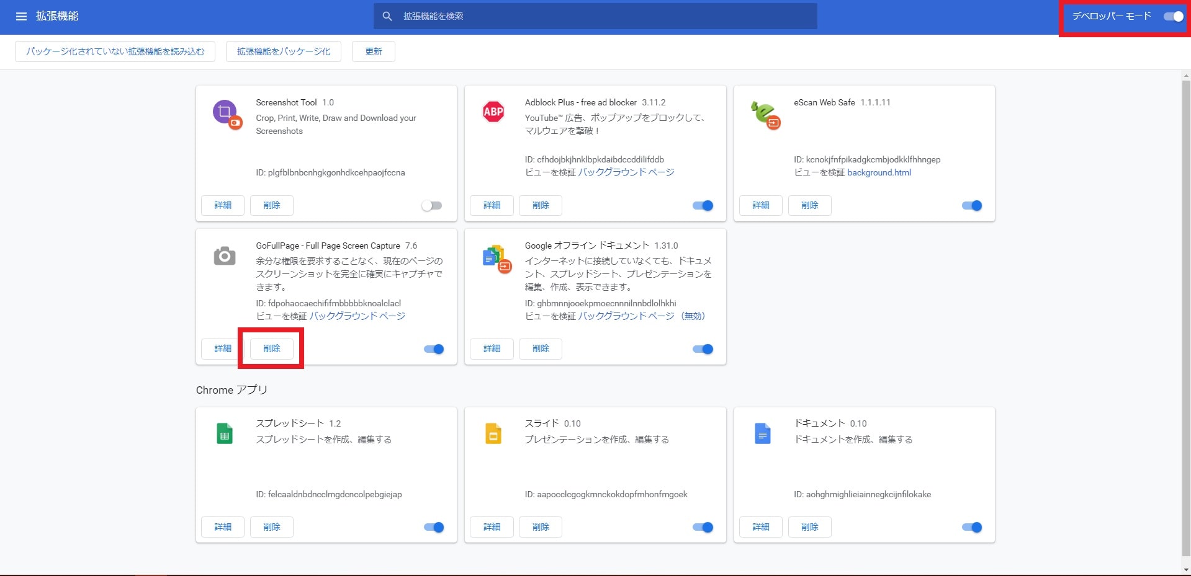Enable the Screenshot Tool extension
Viewport: 1191px width, 576px height.
click(431, 206)
